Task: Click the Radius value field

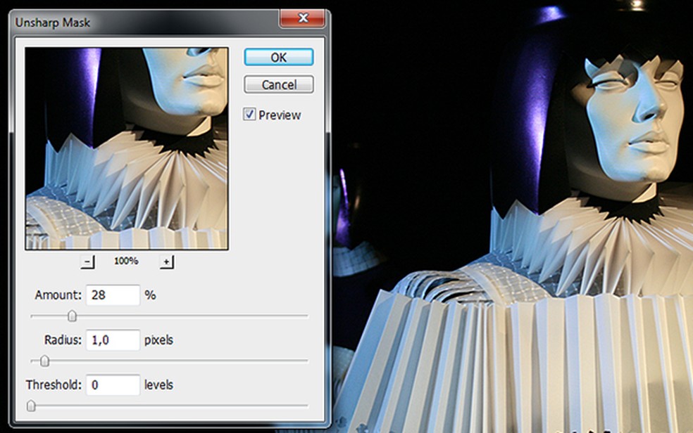Action: 113,340
